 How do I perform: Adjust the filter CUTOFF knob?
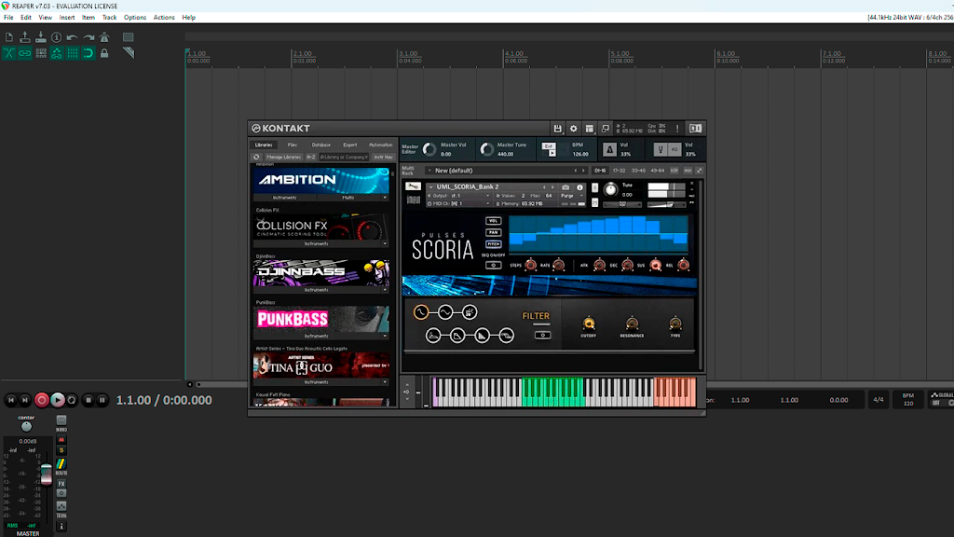(589, 324)
